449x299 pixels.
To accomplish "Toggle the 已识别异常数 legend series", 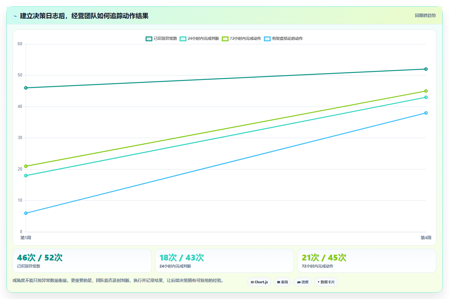I will click(x=161, y=39).
